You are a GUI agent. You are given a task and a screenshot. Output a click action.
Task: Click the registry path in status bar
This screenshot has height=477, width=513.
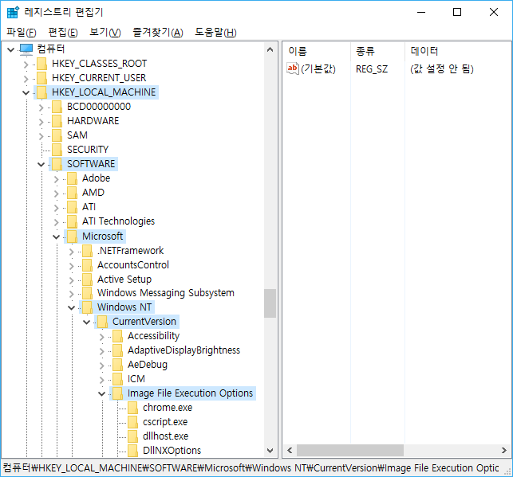coord(251,468)
